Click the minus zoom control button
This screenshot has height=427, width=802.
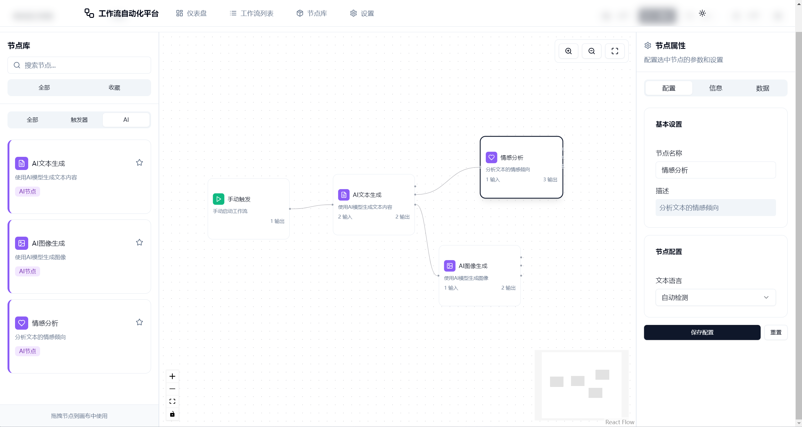pos(172,389)
